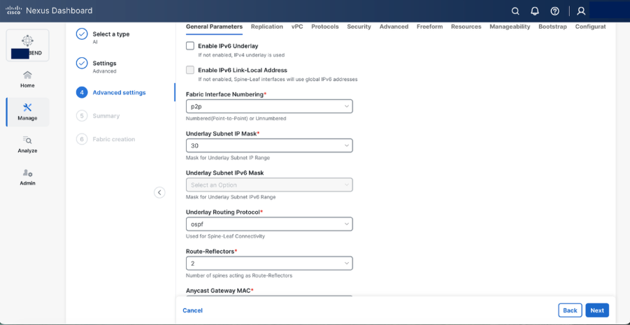
Task: Select the Advanced settings step label
Action: point(120,92)
